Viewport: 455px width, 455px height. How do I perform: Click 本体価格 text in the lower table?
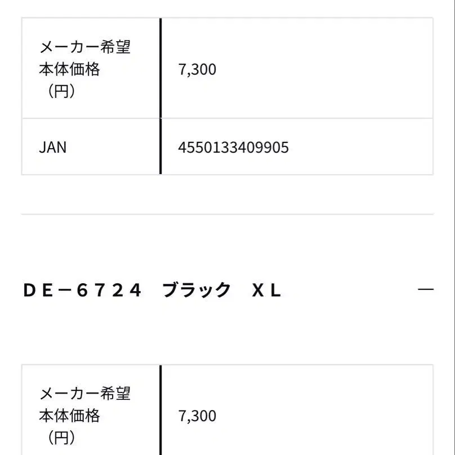tap(69, 416)
